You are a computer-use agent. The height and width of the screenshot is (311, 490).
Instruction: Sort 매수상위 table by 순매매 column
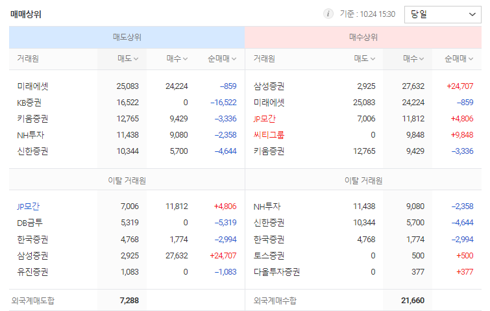[x=459, y=58]
